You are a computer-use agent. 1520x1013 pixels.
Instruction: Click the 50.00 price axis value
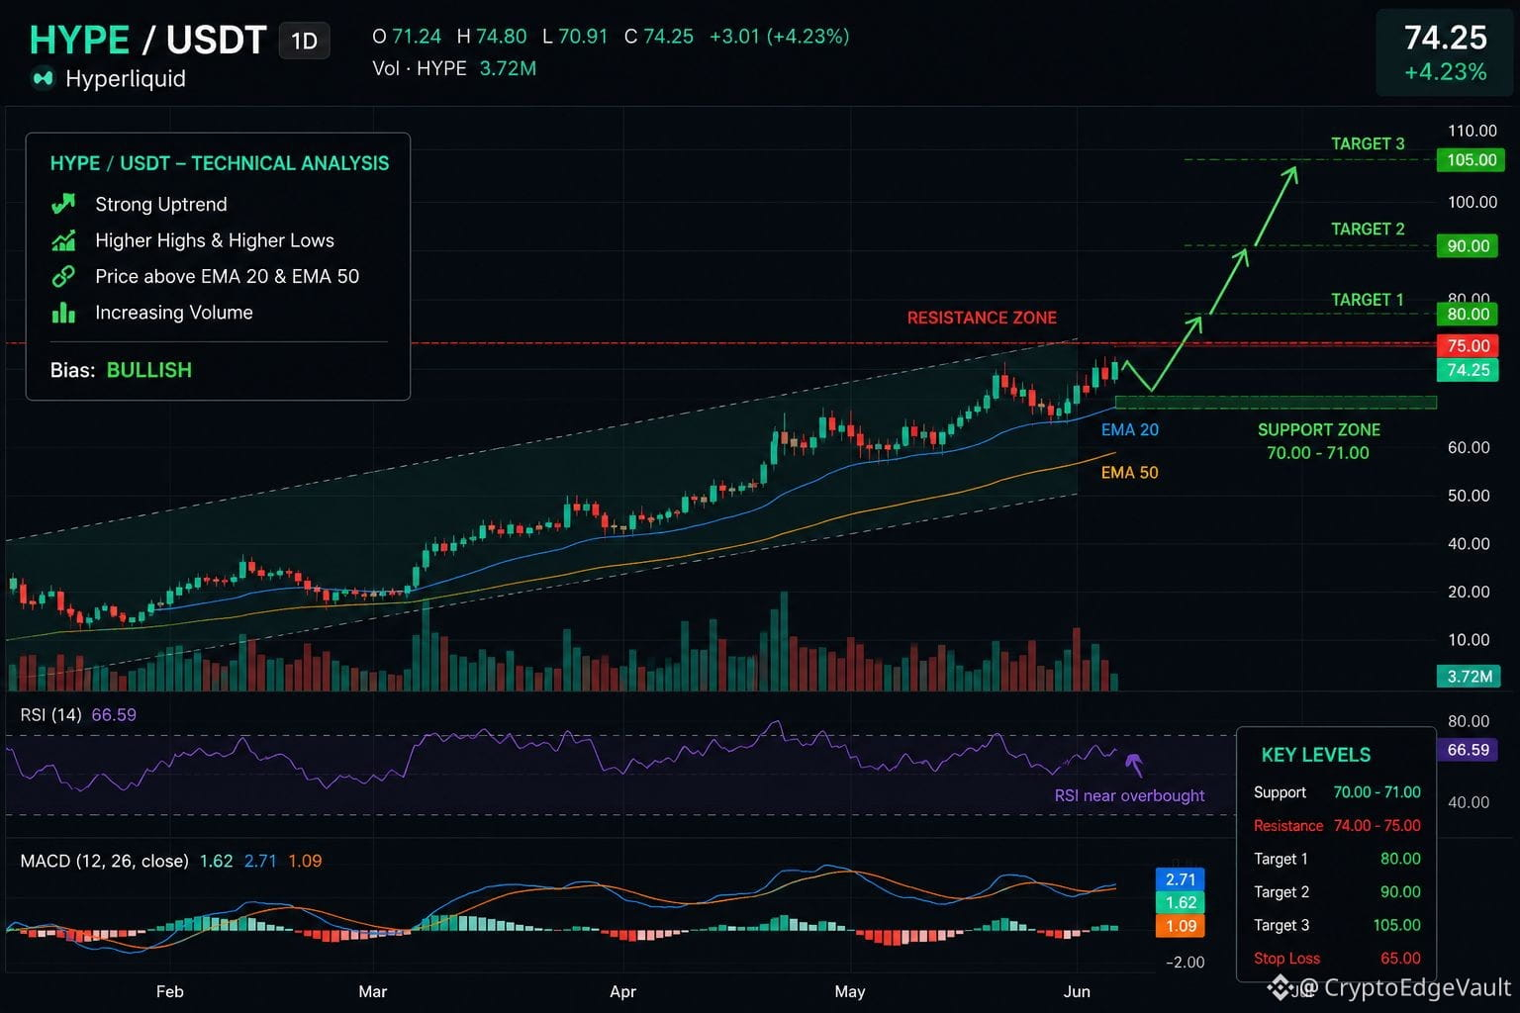coord(1469,496)
